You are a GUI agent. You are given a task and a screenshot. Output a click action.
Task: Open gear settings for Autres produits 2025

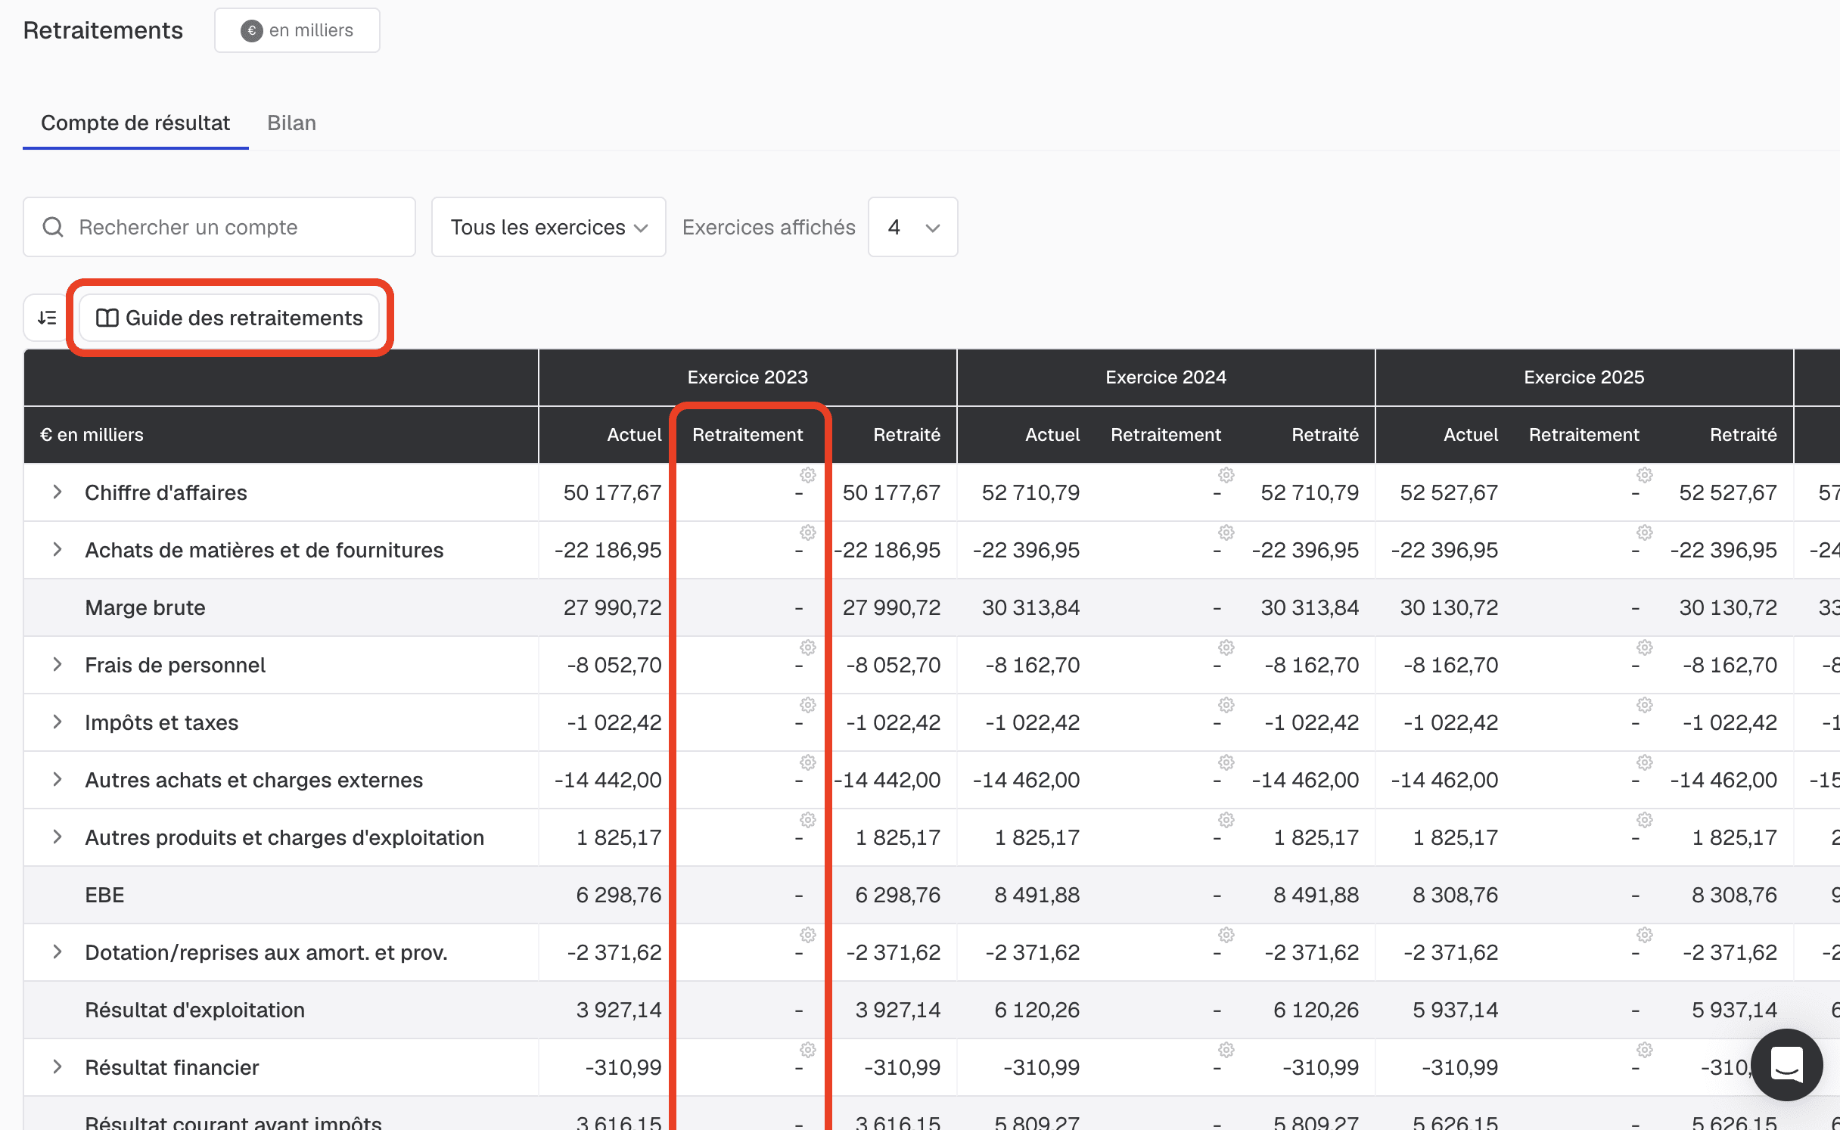[1645, 820]
